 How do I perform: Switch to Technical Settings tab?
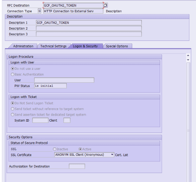coord(53,46)
